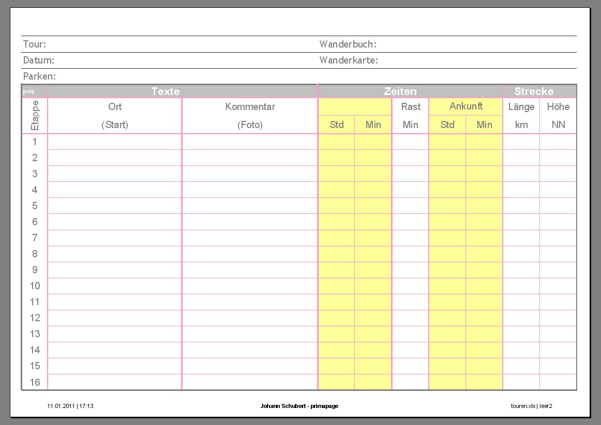
Task: Select row number 3
Action: [35, 174]
